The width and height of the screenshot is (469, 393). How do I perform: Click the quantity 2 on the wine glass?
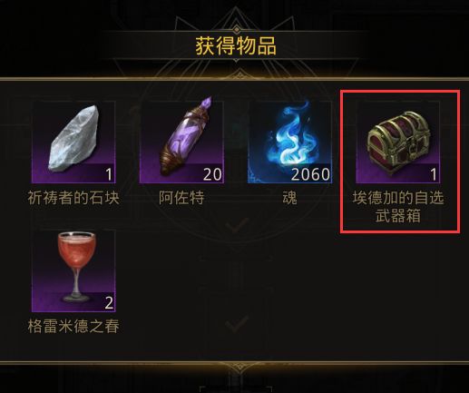click(109, 303)
